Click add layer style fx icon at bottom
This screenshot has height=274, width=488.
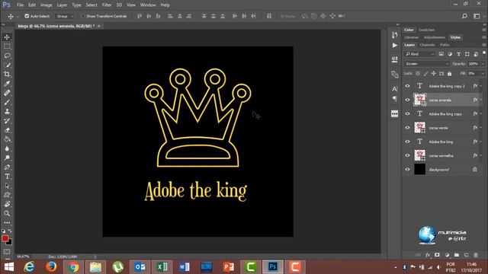(x=428, y=255)
